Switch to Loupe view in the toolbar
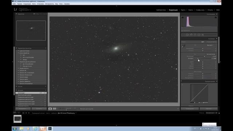The width and height of the screenshot is (233, 131). point(50,109)
